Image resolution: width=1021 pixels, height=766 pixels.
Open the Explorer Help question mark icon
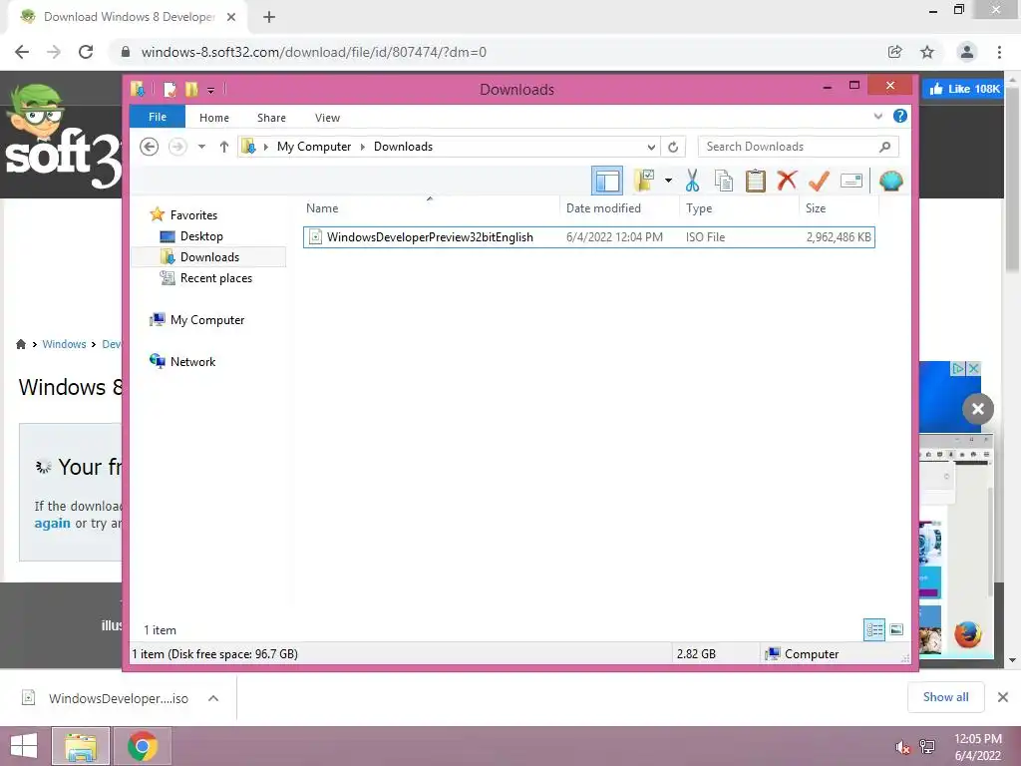[900, 116]
